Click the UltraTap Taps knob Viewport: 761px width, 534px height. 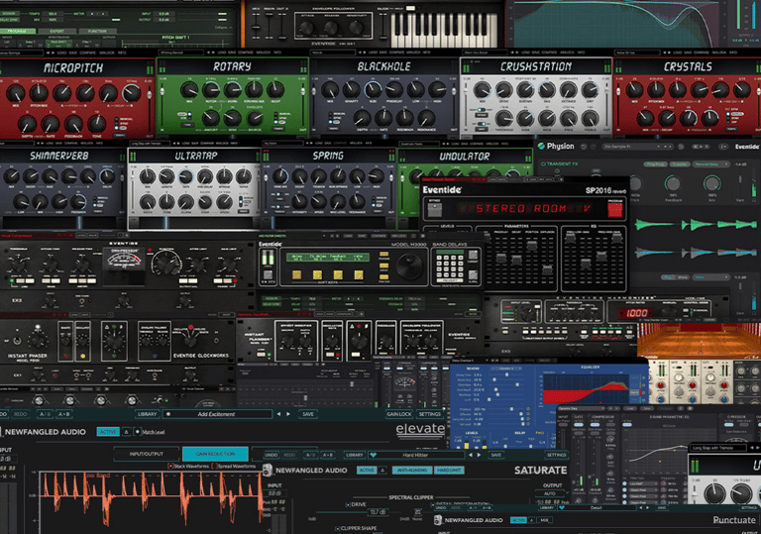[185, 177]
